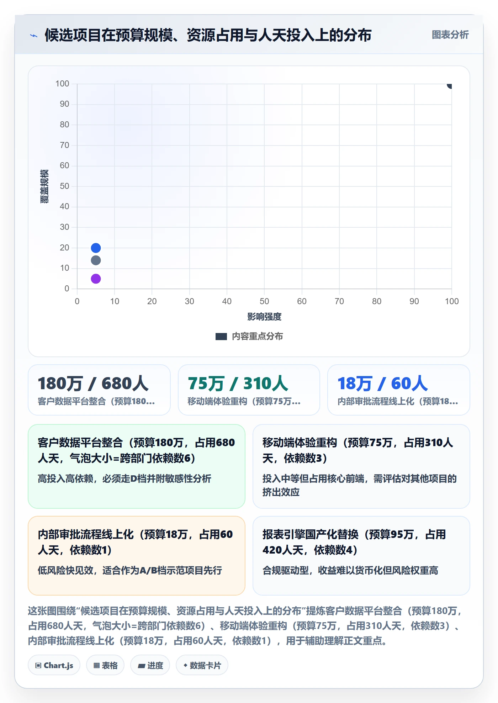The height and width of the screenshot is (703, 498).
Task: Open the 内部审批流程线上化 detail card
Action: (137, 556)
